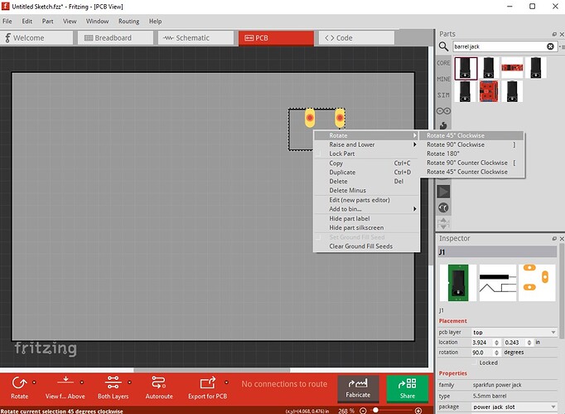
Task: Click the breadboard image in Inspector
Action: click(458, 283)
